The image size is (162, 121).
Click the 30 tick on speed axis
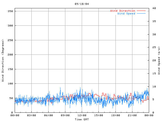pos(154,34)
